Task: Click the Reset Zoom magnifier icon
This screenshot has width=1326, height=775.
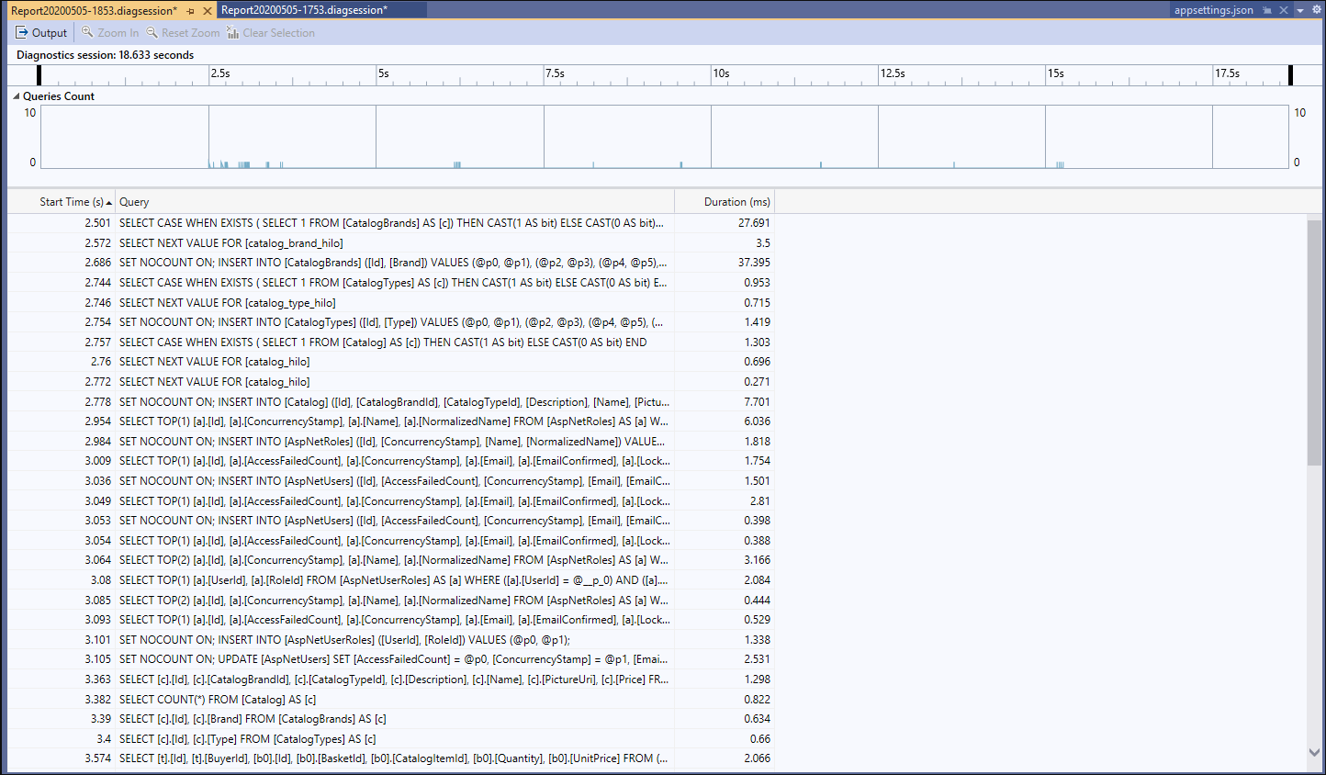Action: point(151,32)
